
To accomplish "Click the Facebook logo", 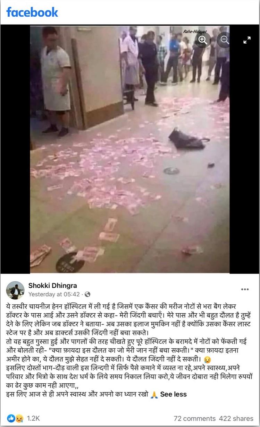I will tap(32, 12).
